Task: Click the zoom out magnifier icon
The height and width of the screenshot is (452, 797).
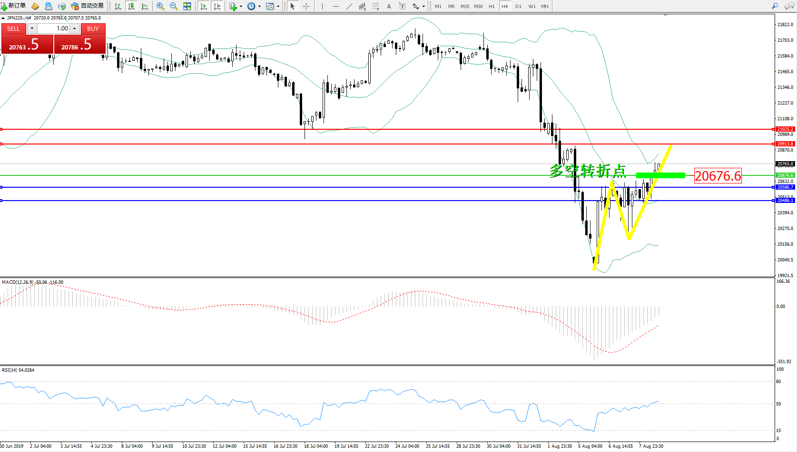Action: [174, 6]
